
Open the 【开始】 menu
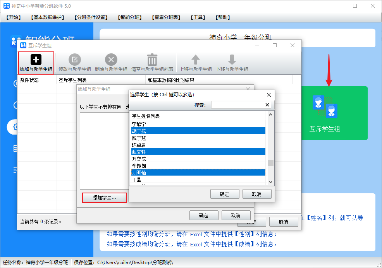[14, 17]
